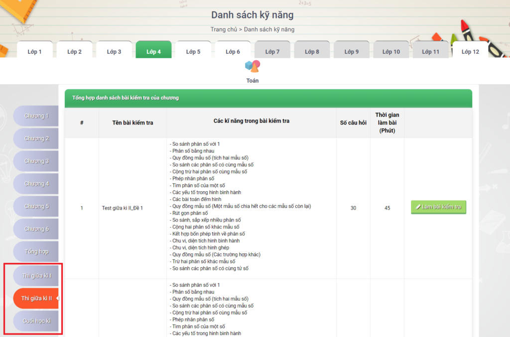Click the duration value 45
This screenshot has height=337, width=510.
click(x=387, y=208)
